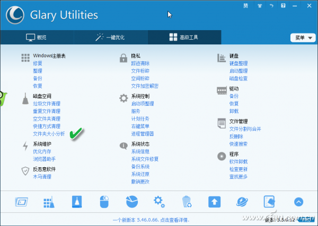Viewport: 318px width, 226px height.
Task: Switch to the 一键优化 tab
Action: click(x=110, y=37)
